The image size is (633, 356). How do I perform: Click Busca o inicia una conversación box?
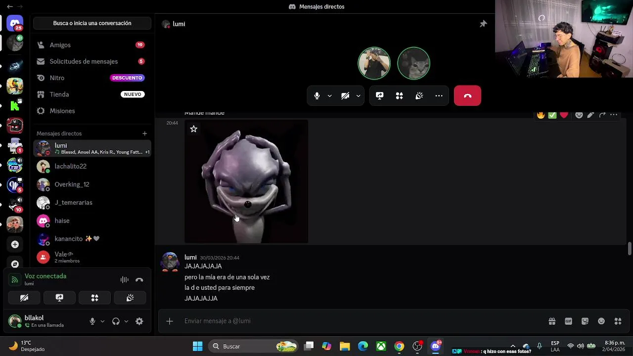point(92,23)
